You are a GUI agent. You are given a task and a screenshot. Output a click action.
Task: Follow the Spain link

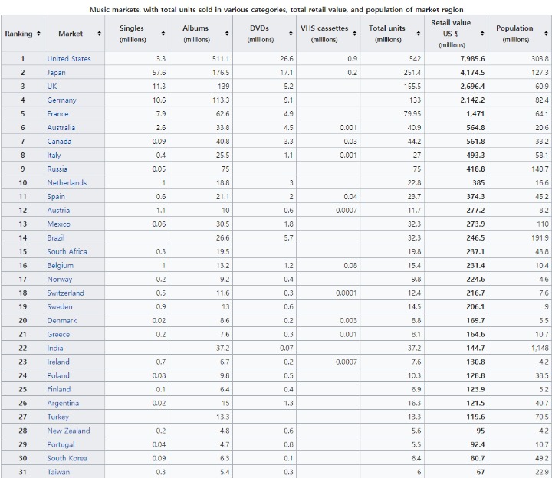click(56, 196)
